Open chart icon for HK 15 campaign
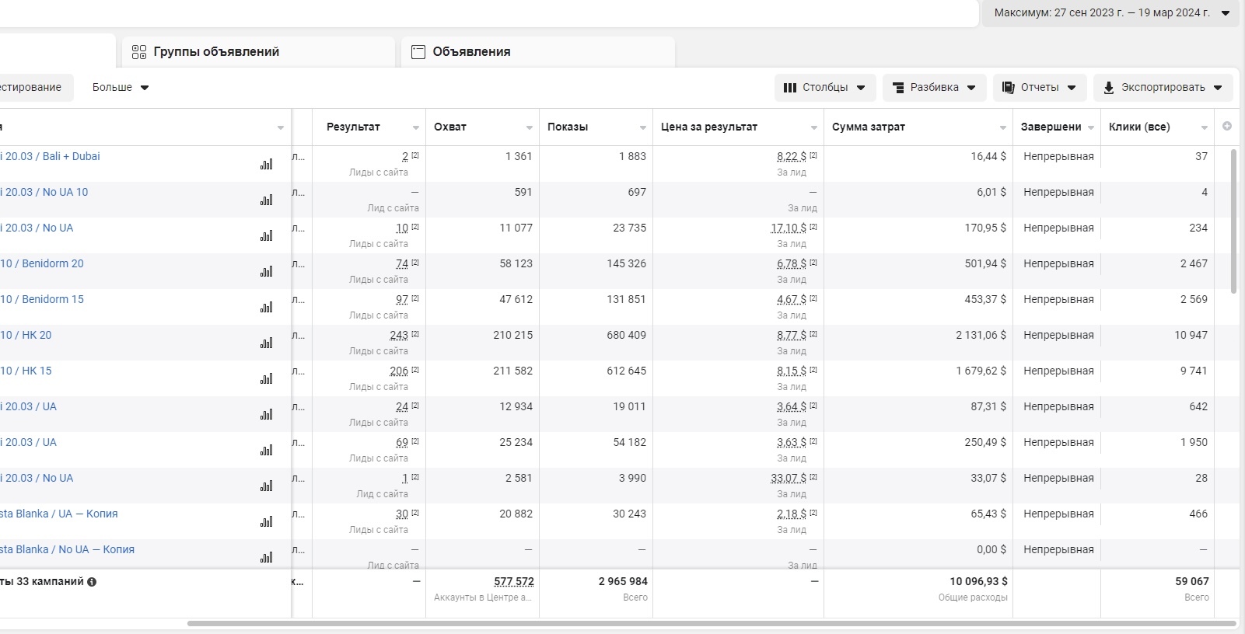 point(267,378)
